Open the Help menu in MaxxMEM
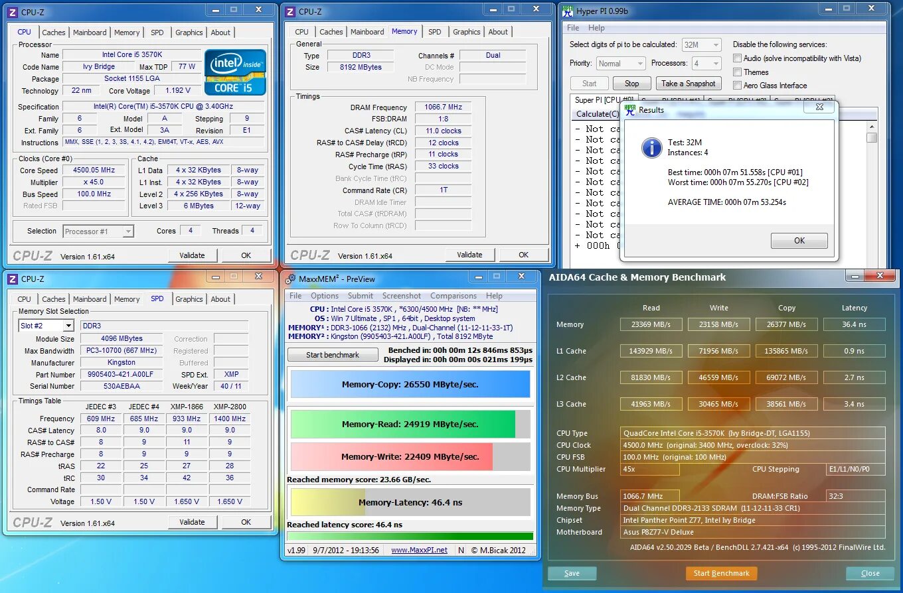The height and width of the screenshot is (593, 903). pos(494,296)
